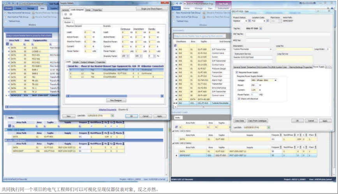Viewport: 338px width, 194px height.
Task: Click the Electrical window's New Vertical Tab Group icon
Action: (x=5, y=17)
